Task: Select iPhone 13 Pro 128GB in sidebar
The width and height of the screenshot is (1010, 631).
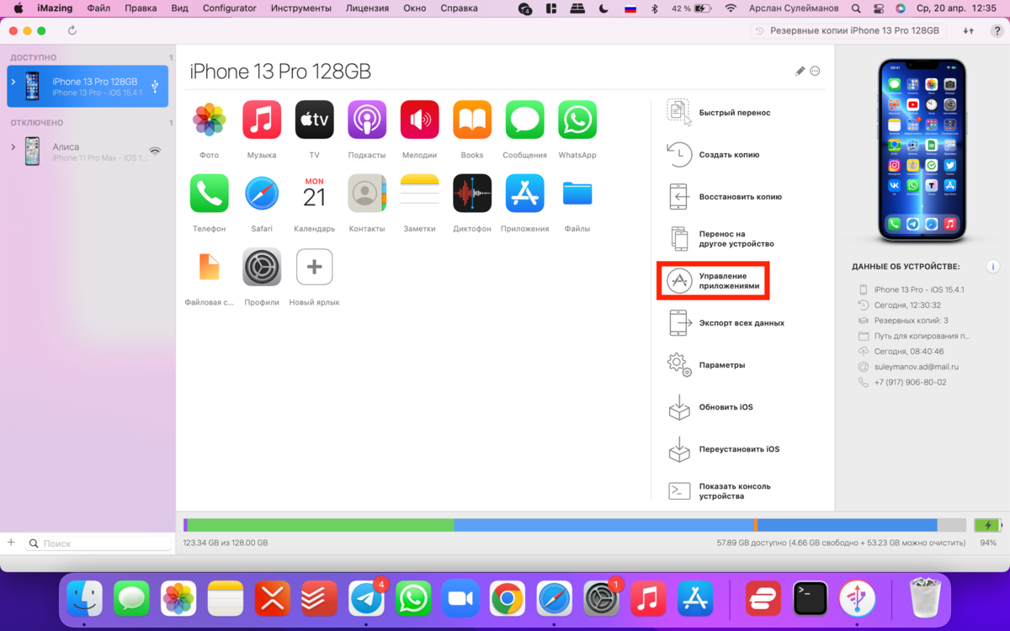Action: click(x=88, y=86)
